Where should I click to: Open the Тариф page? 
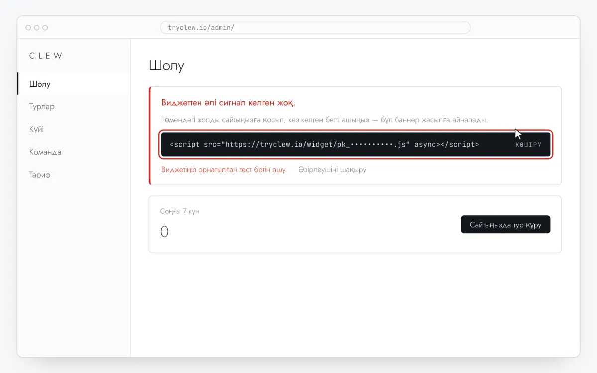(74, 175)
